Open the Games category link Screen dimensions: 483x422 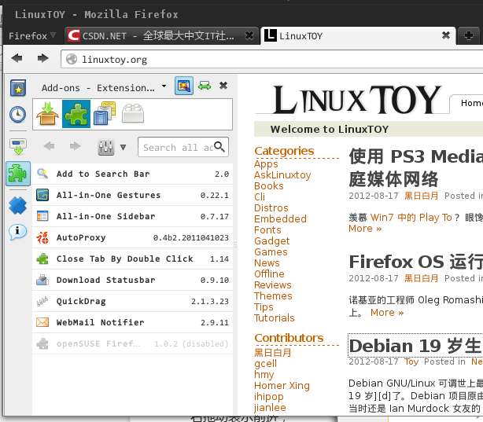(x=271, y=252)
